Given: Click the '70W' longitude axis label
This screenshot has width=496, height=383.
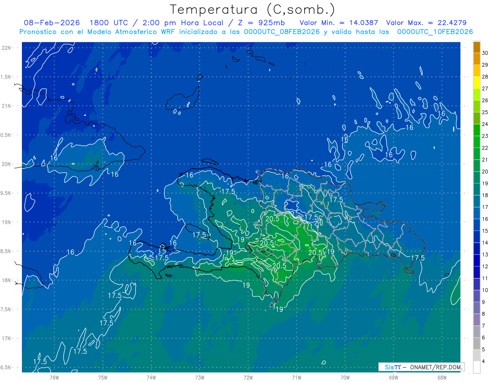Looking at the screenshot, I should click(345, 377).
